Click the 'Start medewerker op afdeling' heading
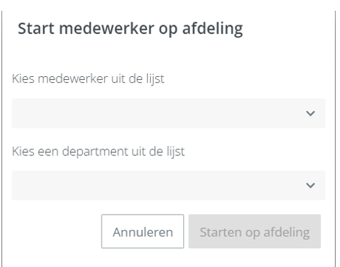The height and width of the screenshot is (267, 340). (x=130, y=29)
